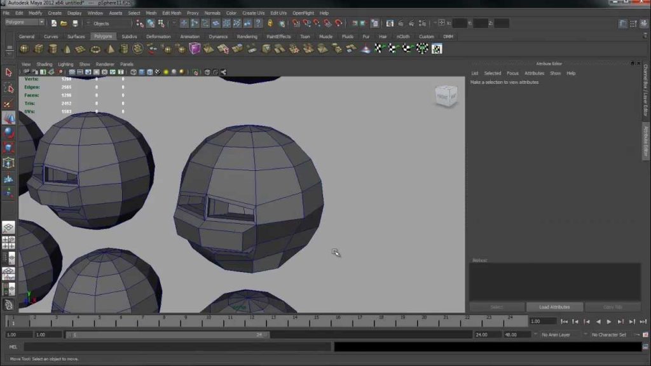Click the Load Attributes button
The height and width of the screenshot is (366, 651).
click(x=554, y=307)
